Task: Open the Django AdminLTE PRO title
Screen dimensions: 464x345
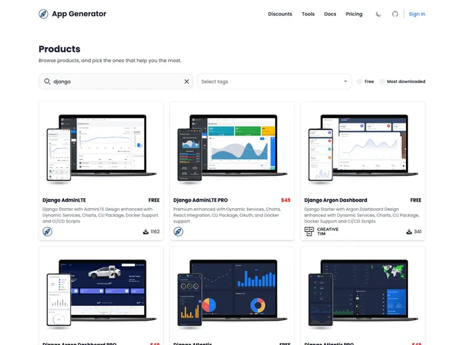Action: (x=200, y=200)
